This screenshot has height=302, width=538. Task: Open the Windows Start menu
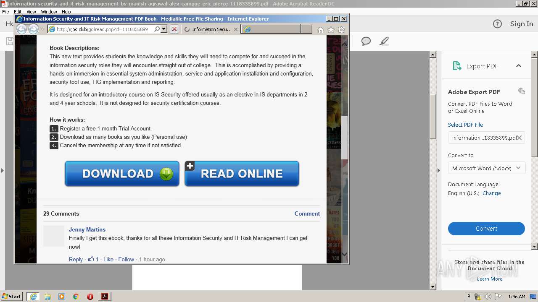pyautogui.click(x=12, y=296)
